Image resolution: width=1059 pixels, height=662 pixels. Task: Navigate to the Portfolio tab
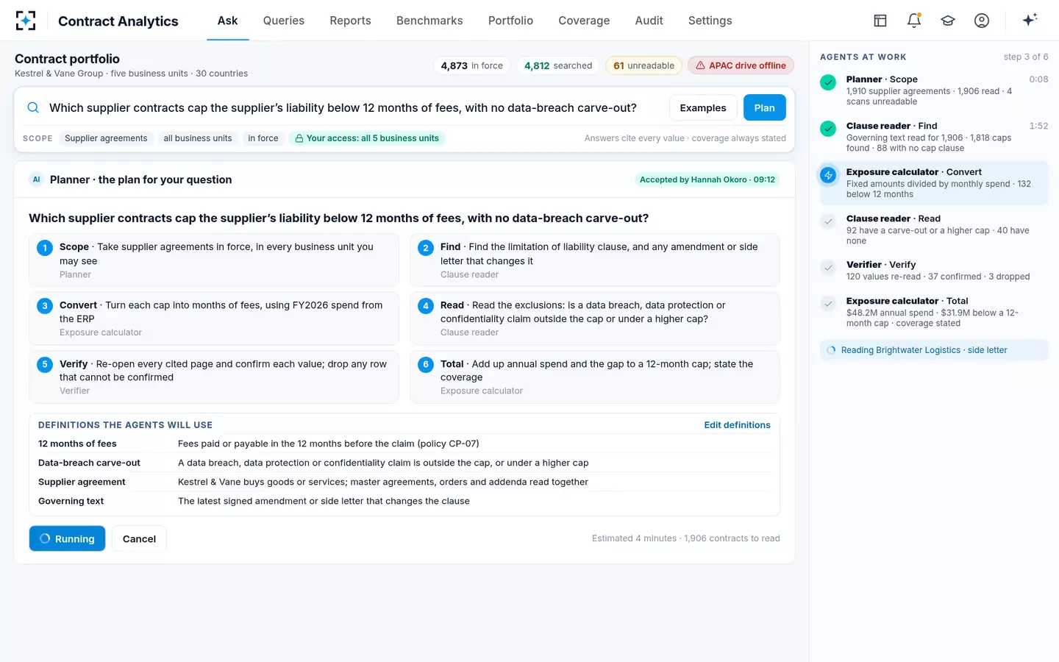pyautogui.click(x=510, y=21)
